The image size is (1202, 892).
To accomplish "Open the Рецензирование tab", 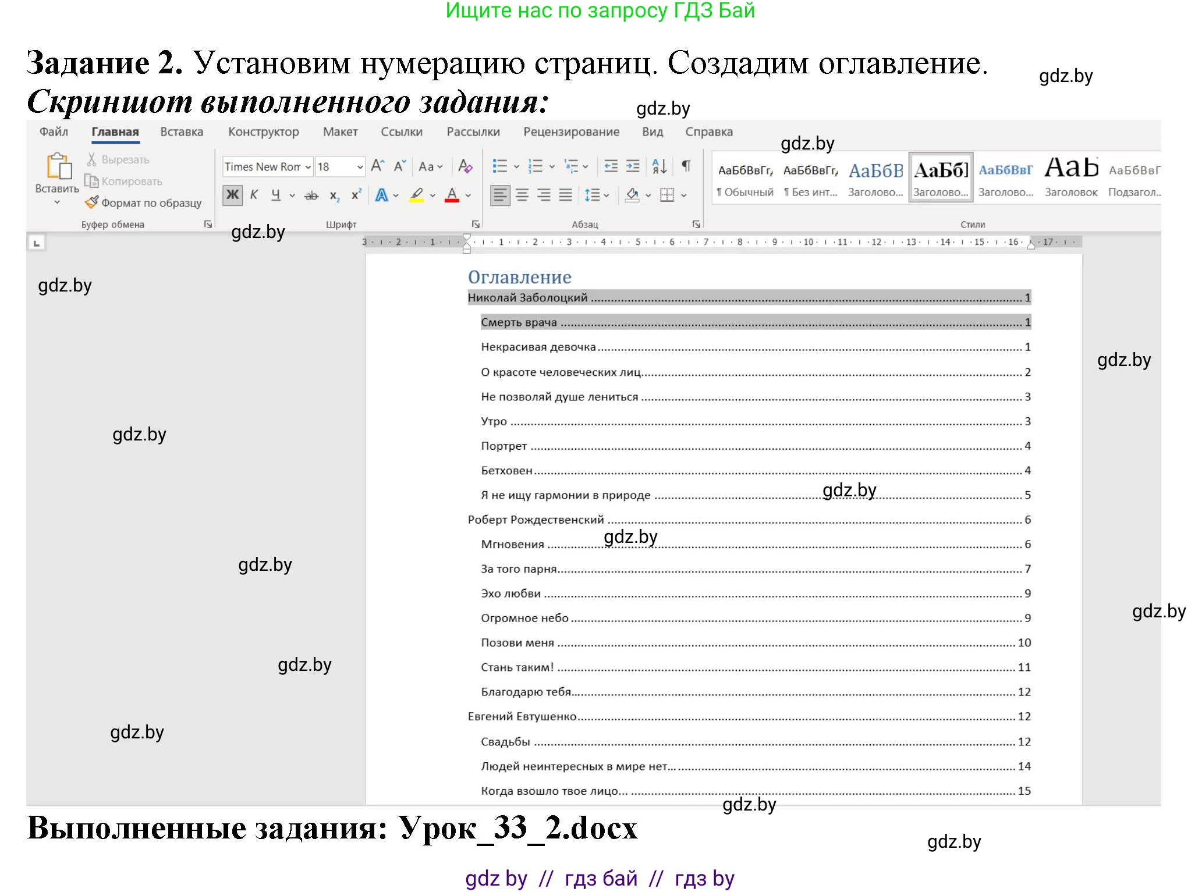I will pos(570,132).
